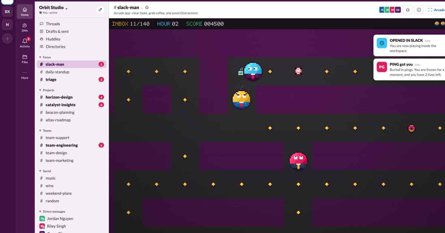
Task: Click the OPENED IN SLACK notification
Action: [409, 45]
